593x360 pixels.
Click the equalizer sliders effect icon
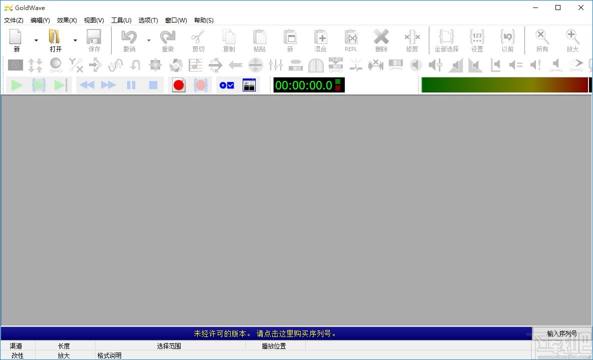[x=276, y=65]
